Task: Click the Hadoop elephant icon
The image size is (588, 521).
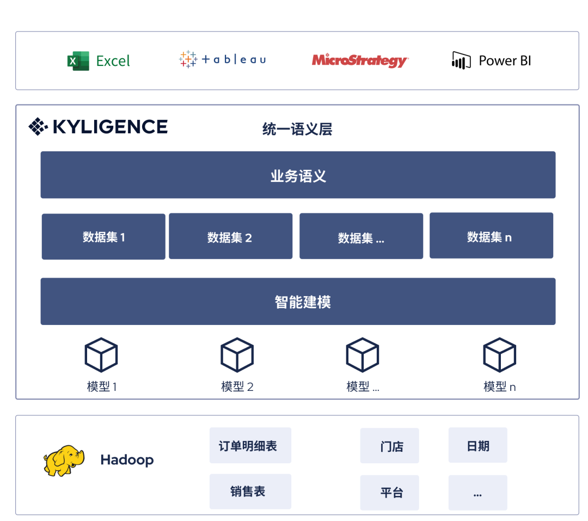Action: tap(64, 461)
